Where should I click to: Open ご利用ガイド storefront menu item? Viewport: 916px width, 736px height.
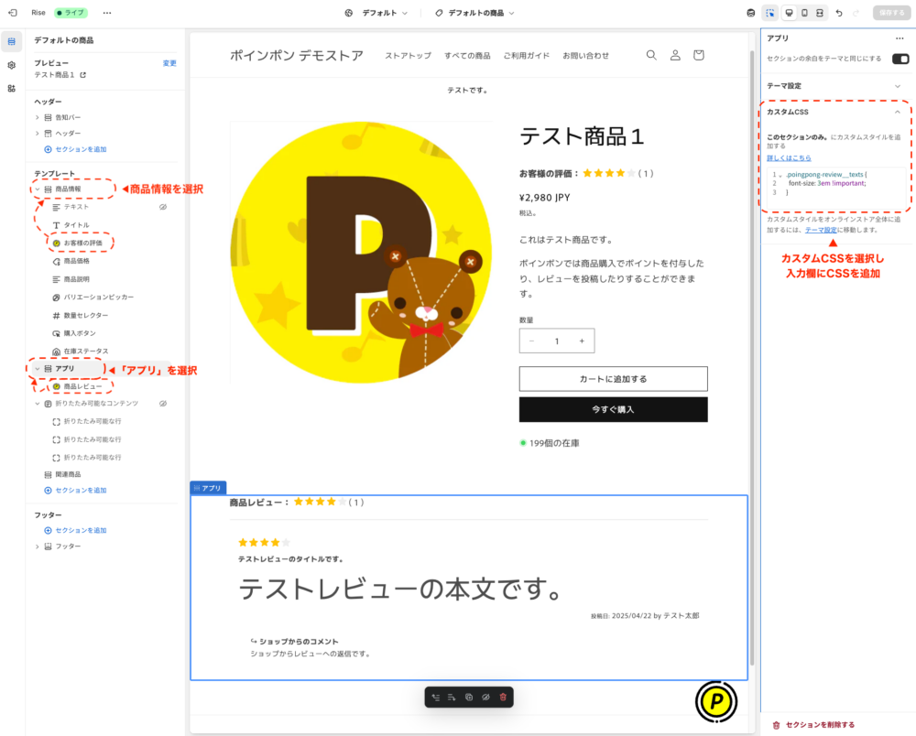527,56
